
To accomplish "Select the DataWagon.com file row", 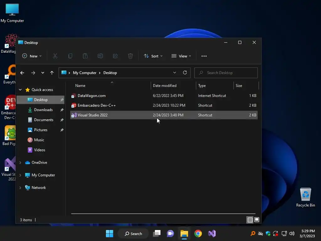I will (x=164, y=96).
